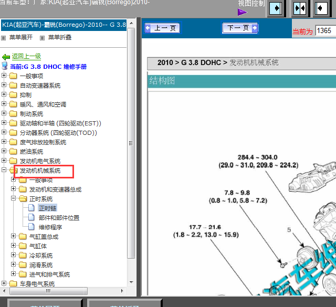This screenshot has height=307, width=336.
Task: Click the tree panel scroll-down arrow
Action: click(x=131, y=282)
